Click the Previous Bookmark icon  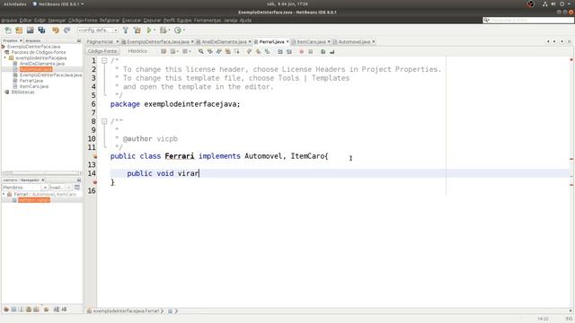[x=249, y=52]
